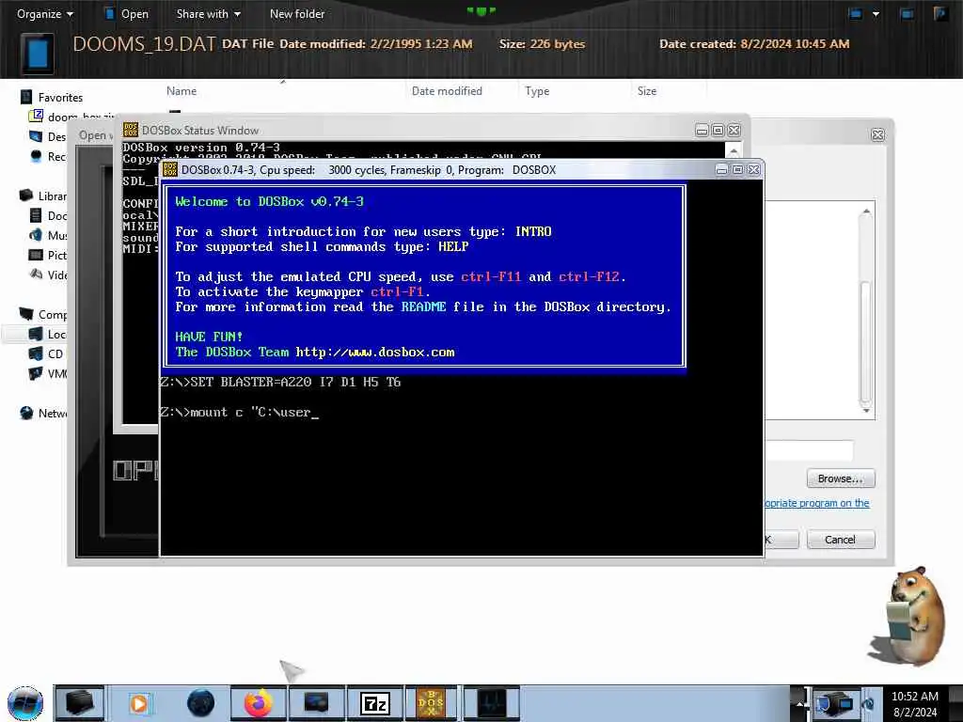Screen dimensions: 963x722
Task: Click the scroll up arrow in DOSBox Status Window
Action: (x=734, y=150)
